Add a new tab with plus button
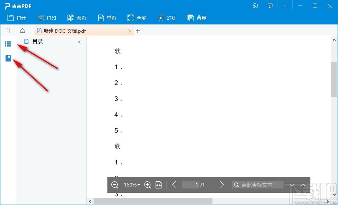This screenshot has width=338, height=205. (x=138, y=31)
